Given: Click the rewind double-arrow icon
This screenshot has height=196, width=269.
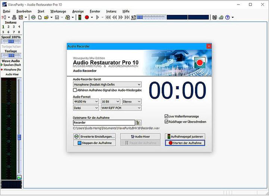Looking at the screenshot, I should coord(114,17).
